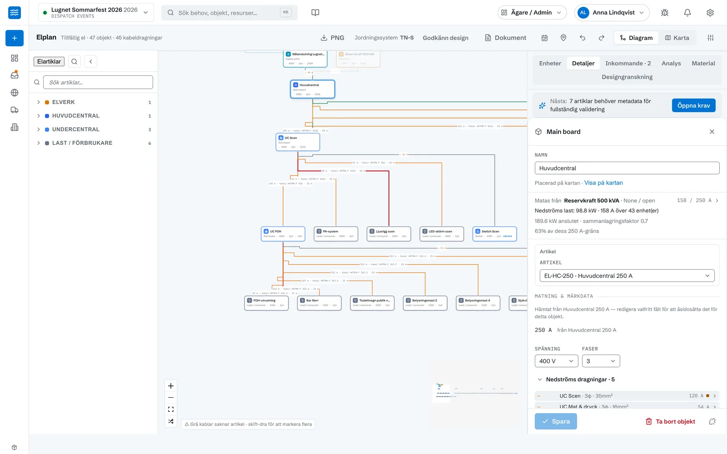Switch to the Enheter tab

[x=550, y=63]
